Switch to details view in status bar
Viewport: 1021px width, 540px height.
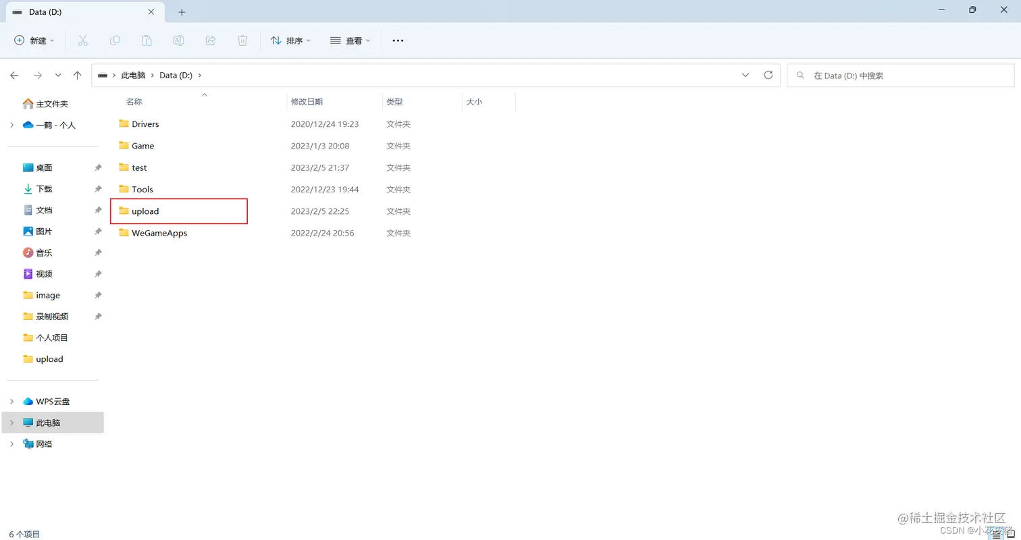click(x=996, y=534)
